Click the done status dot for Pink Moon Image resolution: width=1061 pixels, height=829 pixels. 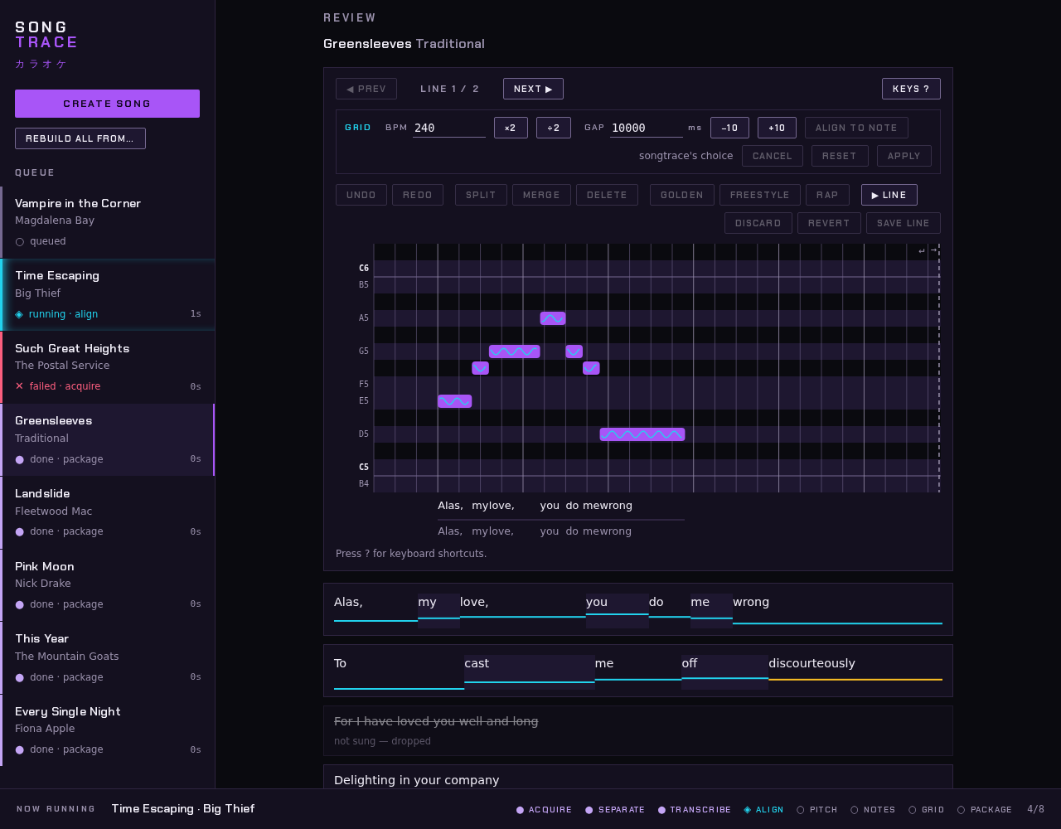tap(20, 604)
